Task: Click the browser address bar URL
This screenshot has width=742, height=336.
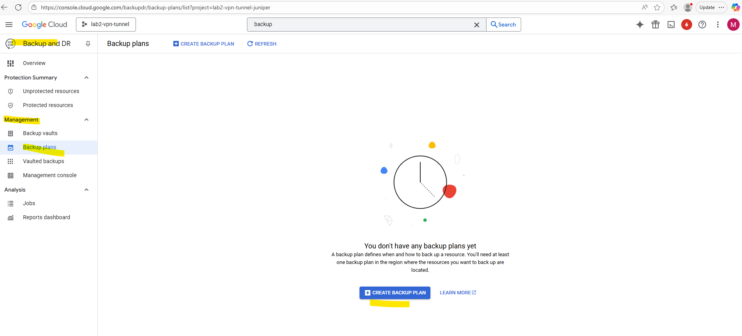Action: pos(155,7)
